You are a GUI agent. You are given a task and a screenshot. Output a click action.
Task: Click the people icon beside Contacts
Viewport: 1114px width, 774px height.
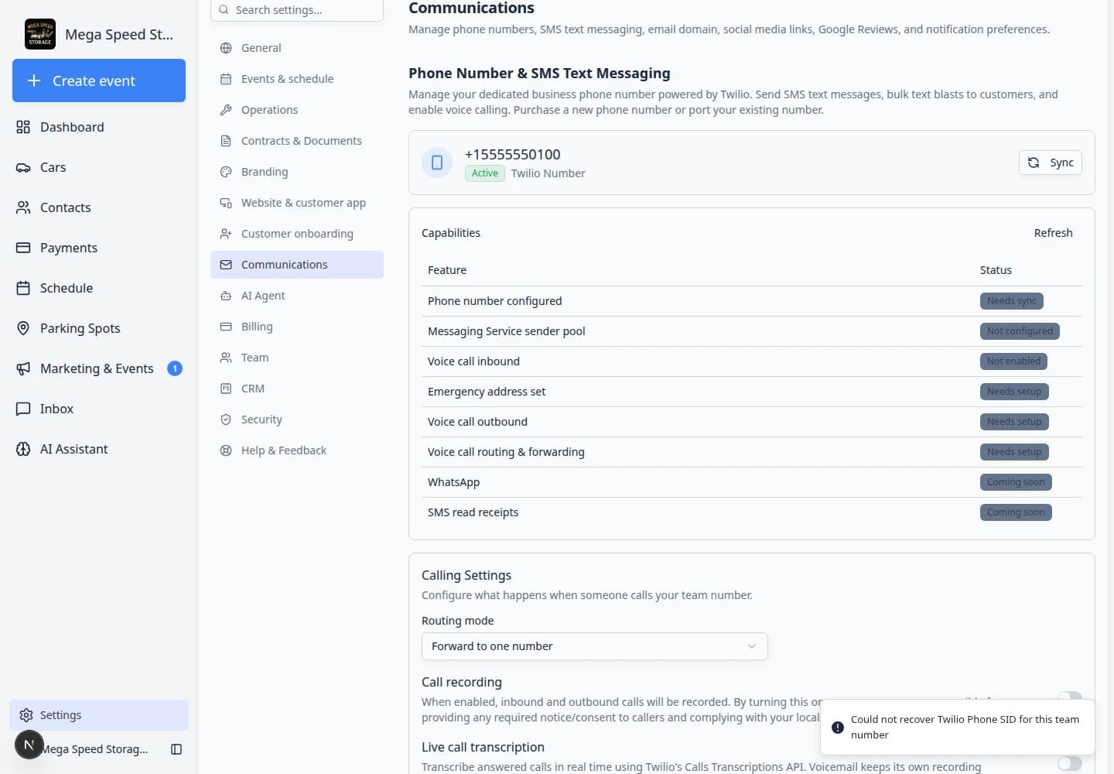[x=23, y=207]
